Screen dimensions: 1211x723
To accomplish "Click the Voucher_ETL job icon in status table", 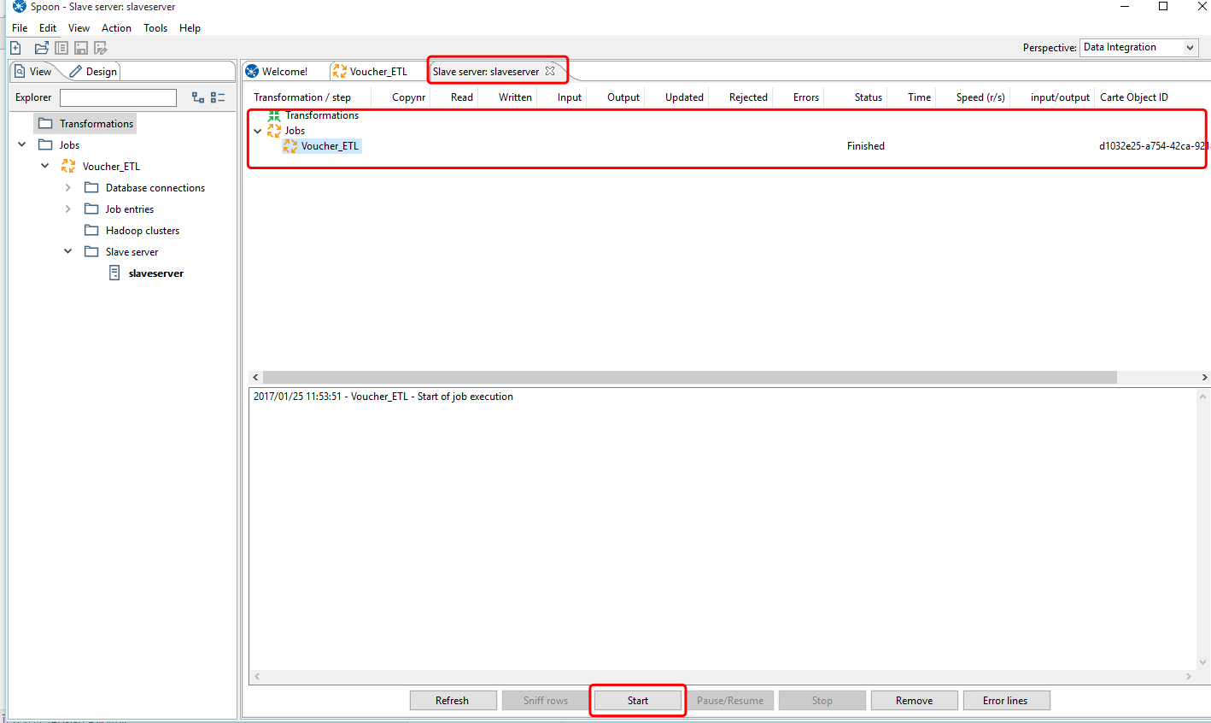I will coord(290,146).
